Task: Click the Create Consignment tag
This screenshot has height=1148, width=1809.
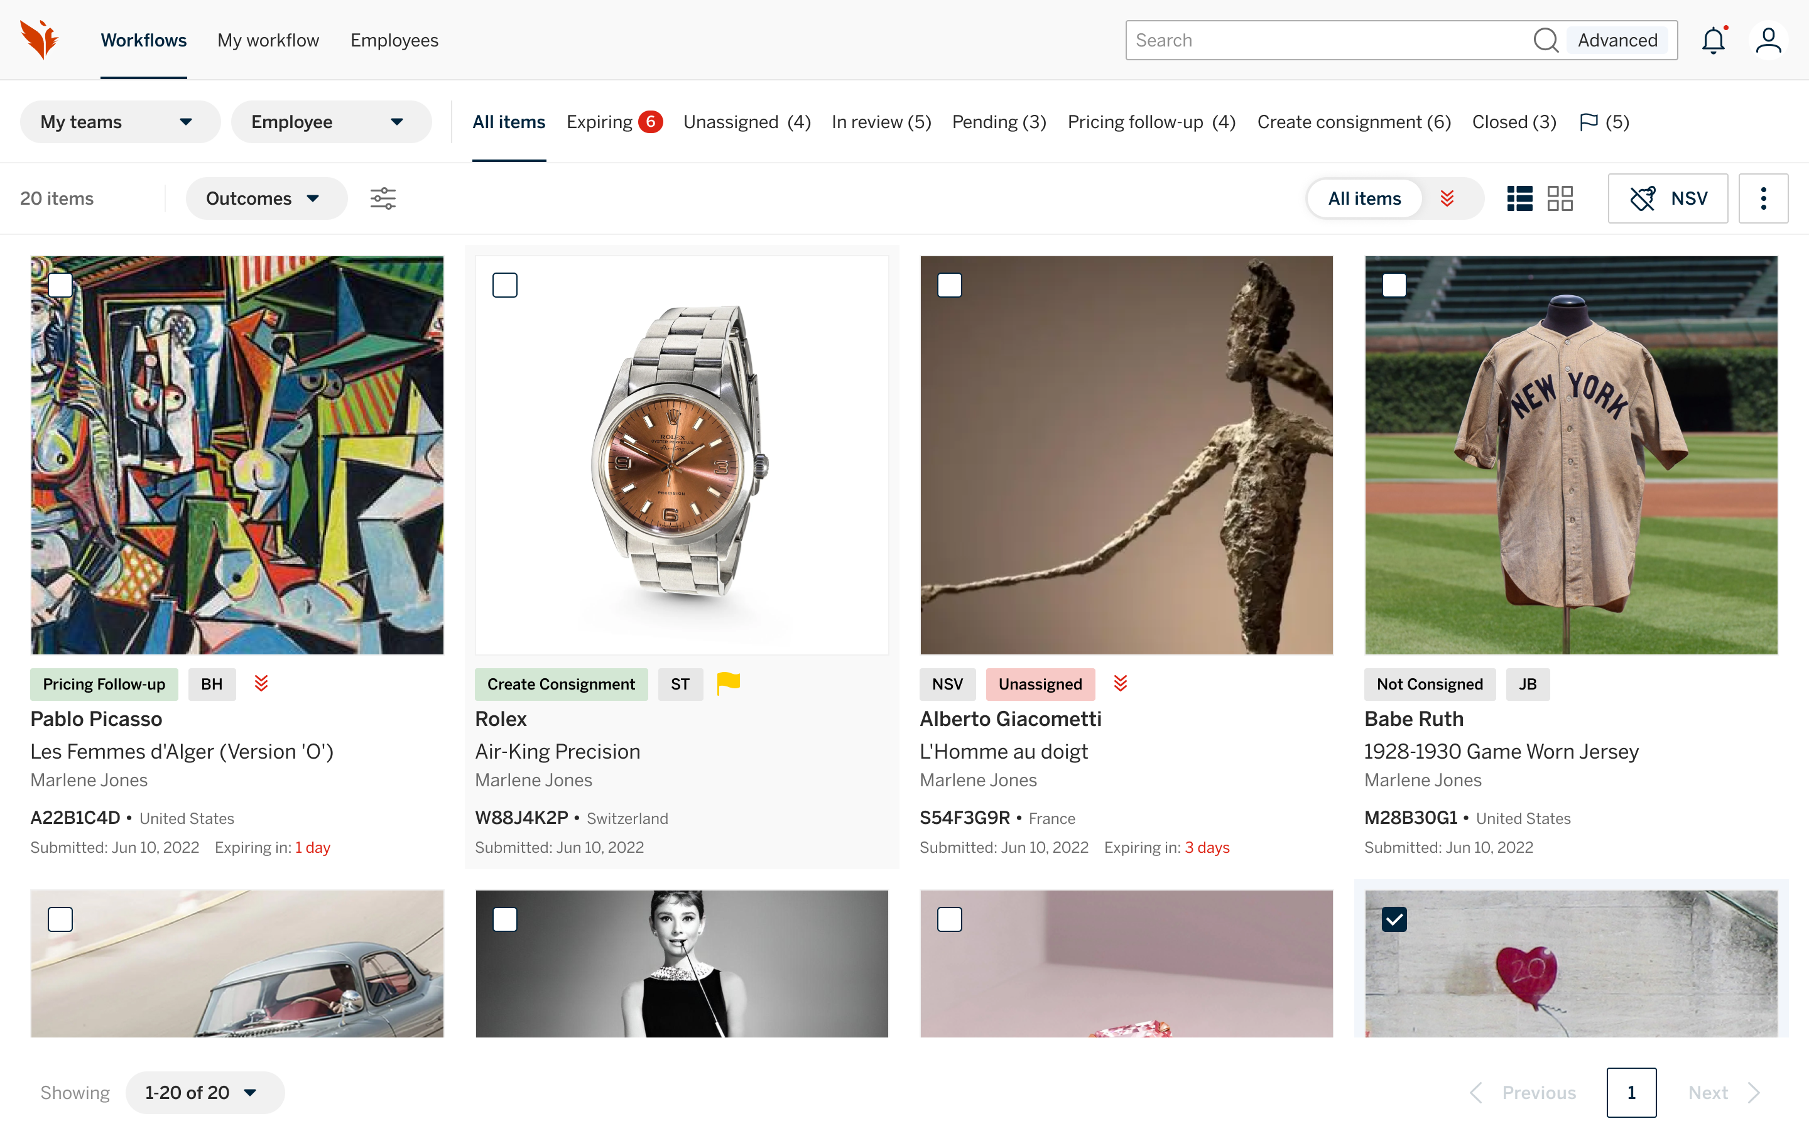Action: tap(561, 684)
